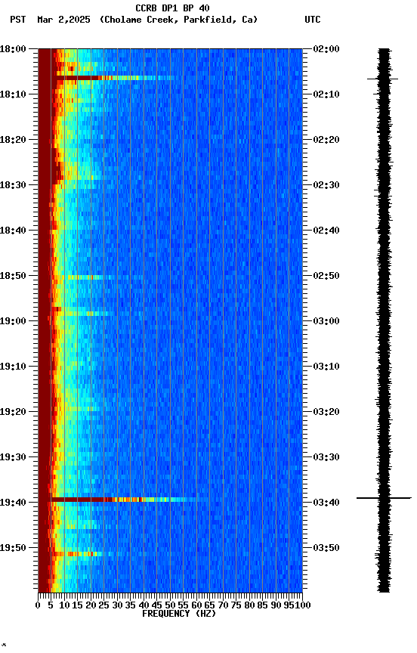417x653 pixels.
Task: Click the PST time label 19:30
Action: click(x=13, y=457)
